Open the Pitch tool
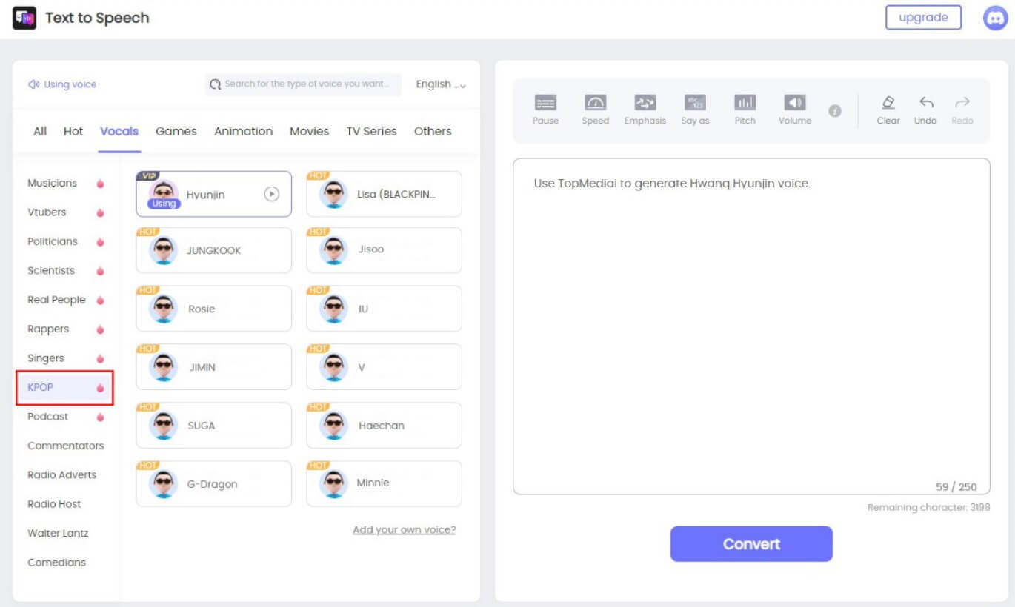Image resolution: width=1015 pixels, height=607 pixels. click(x=745, y=103)
